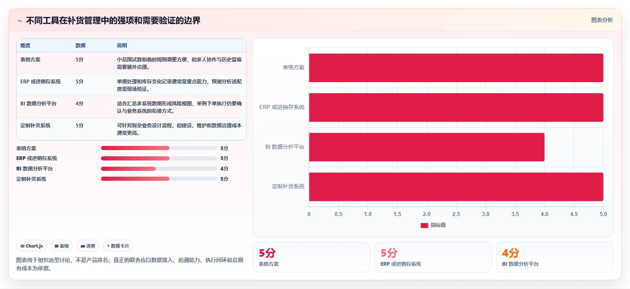630x289 pixels.
Task: Click the description starting 小范围试算
Action: point(179,63)
